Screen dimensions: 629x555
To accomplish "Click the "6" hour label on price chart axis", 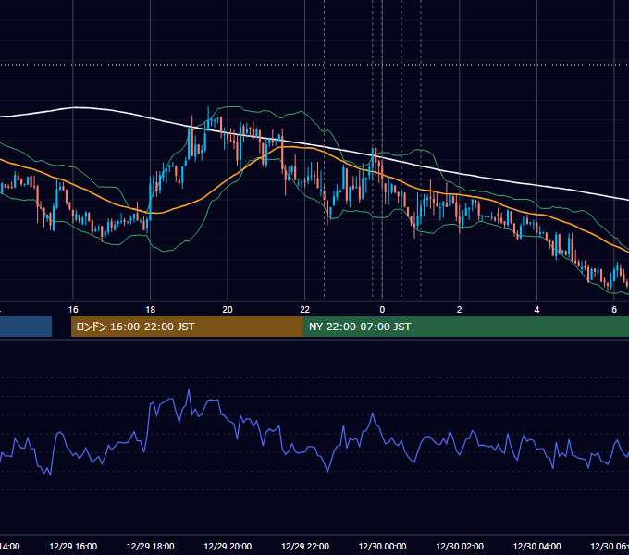I will [x=614, y=310].
